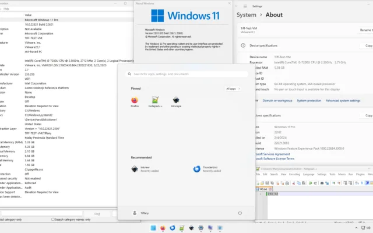Screen dimensions: 373x233
Task: Click the Print icon in Notepad++ toolbar
Action: (287, 183)
